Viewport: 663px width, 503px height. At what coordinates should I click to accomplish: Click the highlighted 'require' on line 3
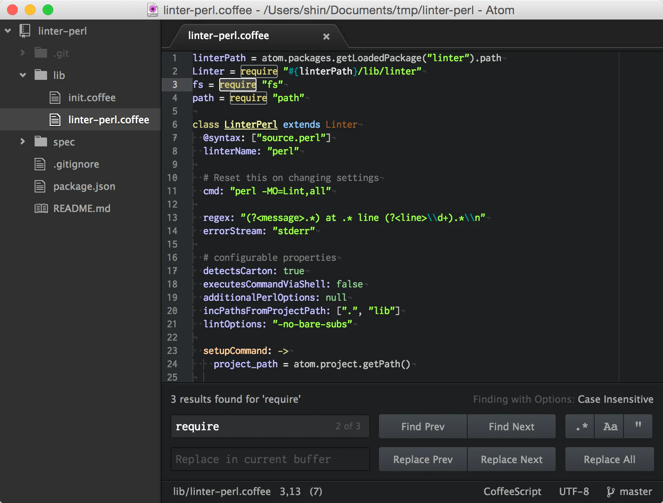(x=238, y=84)
